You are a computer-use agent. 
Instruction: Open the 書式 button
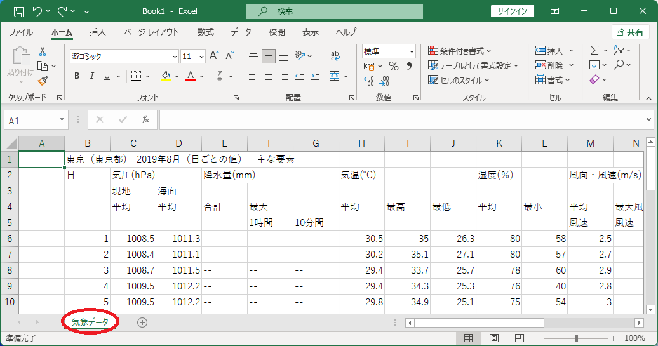click(553, 80)
